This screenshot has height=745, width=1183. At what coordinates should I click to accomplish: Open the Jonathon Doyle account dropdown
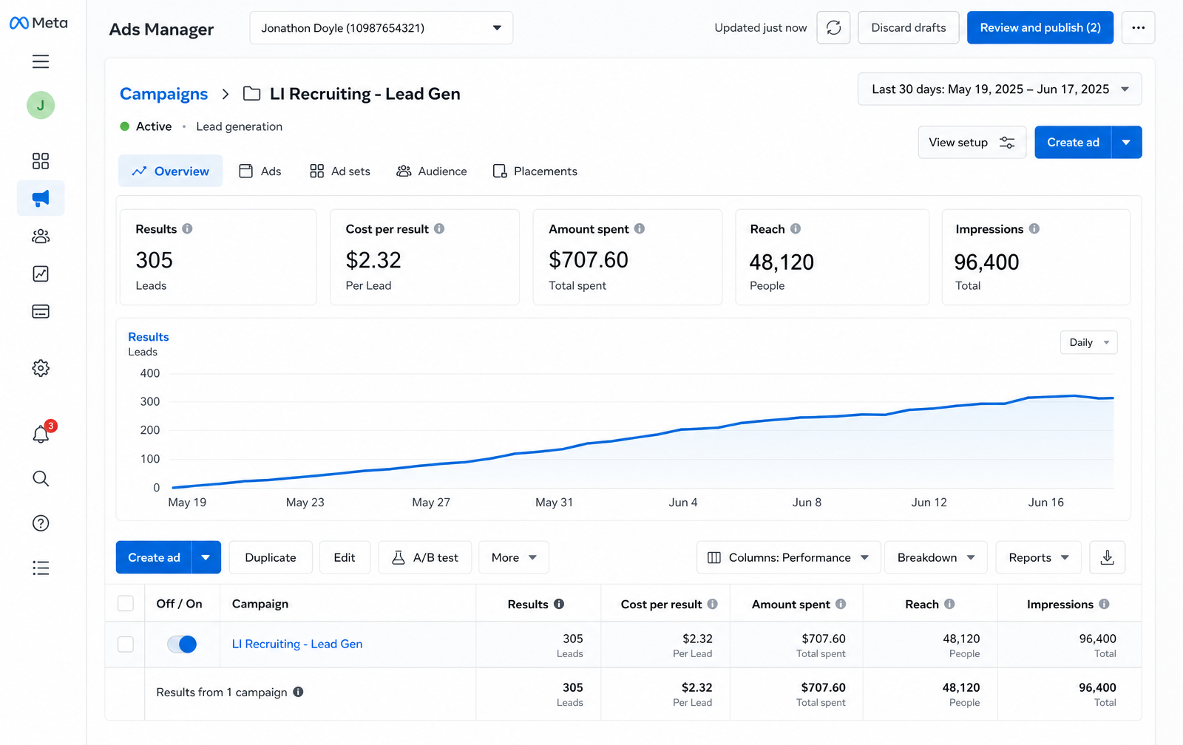coord(381,28)
